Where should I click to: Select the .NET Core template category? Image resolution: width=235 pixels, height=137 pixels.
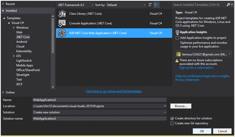tap(23, 37)
